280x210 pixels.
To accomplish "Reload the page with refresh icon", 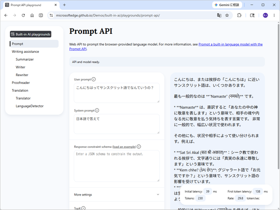I will pos(23,16).
